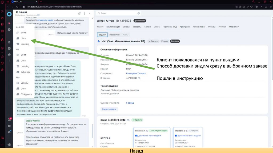Copy the task ID 447198045
This screenshot has width=273, height=153.
[x=139, y=78]
